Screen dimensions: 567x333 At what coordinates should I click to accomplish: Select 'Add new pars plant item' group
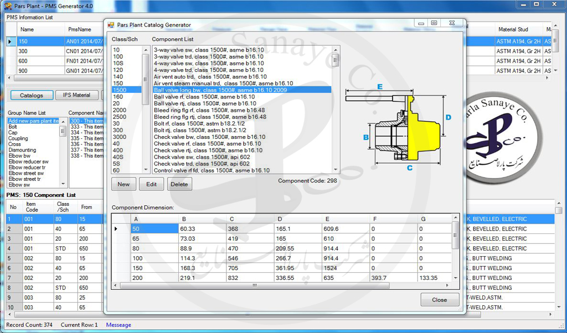34,121
